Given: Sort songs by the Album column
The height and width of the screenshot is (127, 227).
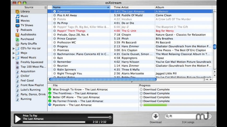Looking at the screenshot, I should click(183, 7).
